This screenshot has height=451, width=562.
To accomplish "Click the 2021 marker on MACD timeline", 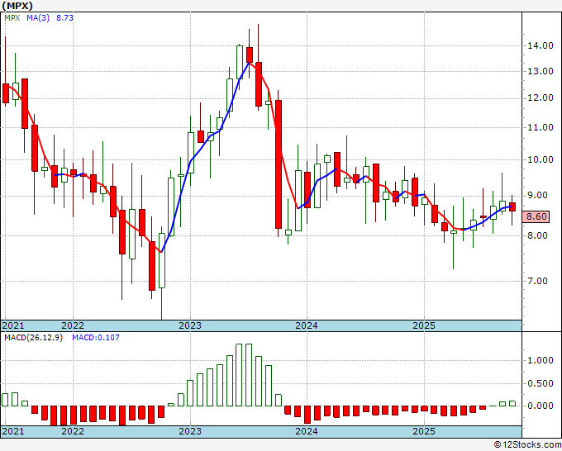I will pyautogui.click(x=13, y=431).
